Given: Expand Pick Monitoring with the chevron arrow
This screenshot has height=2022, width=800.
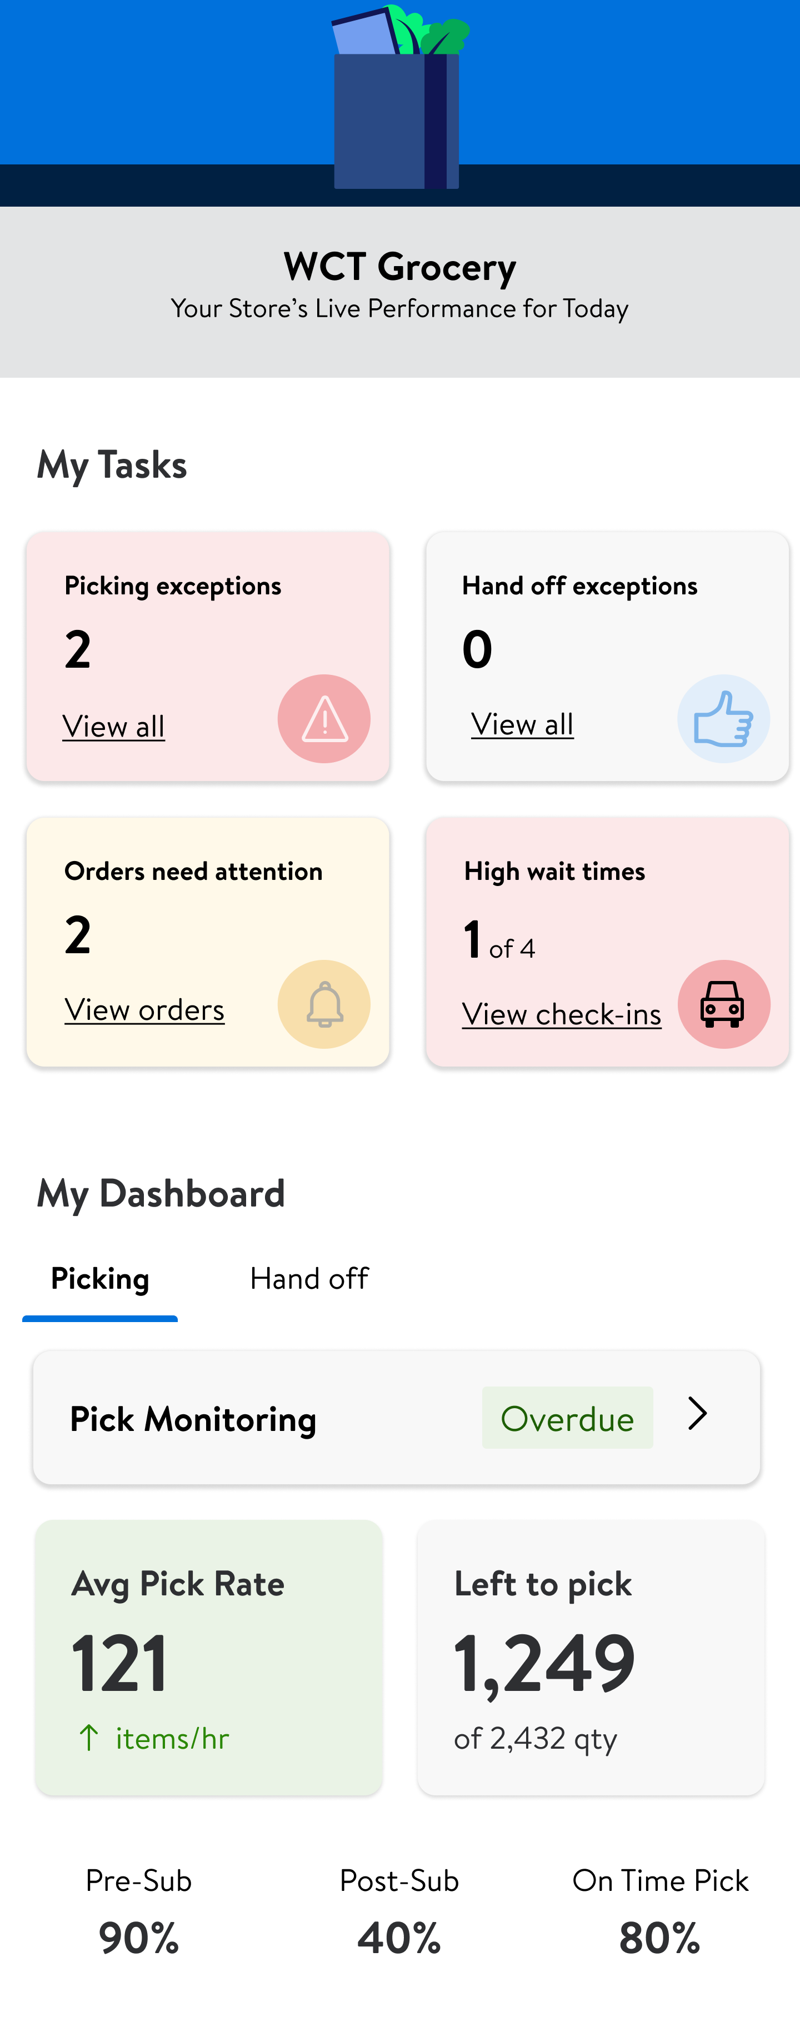Looking at the screenshot, I should [697, 1414].
